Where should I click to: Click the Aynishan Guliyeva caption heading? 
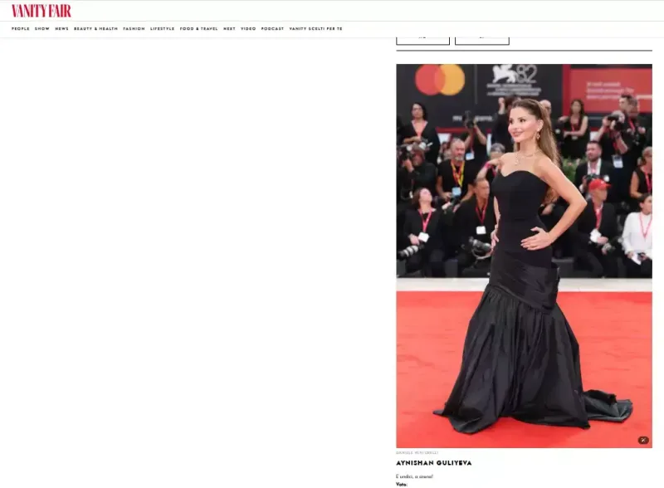pos(433,463)
